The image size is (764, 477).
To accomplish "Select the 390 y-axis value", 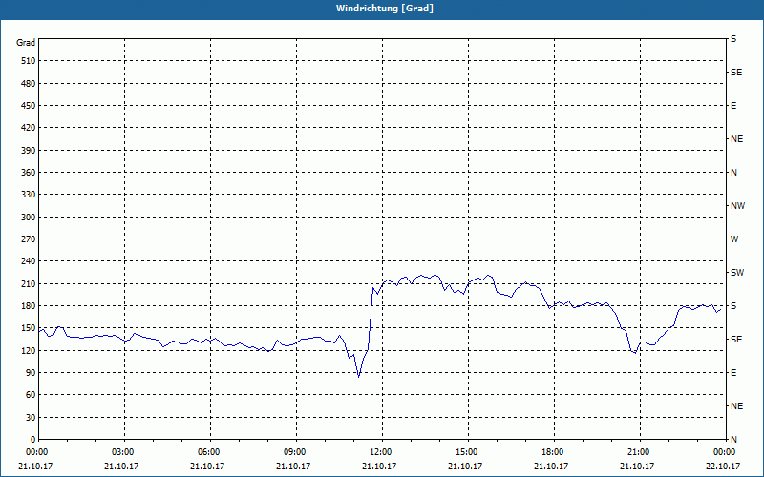I will pyautogui.click(x=29, y=150).
